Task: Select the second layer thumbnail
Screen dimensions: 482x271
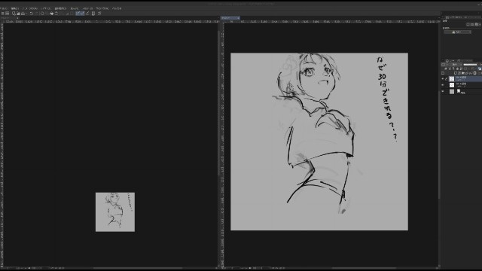Action: pyautogui.click(x=452, y=85)
